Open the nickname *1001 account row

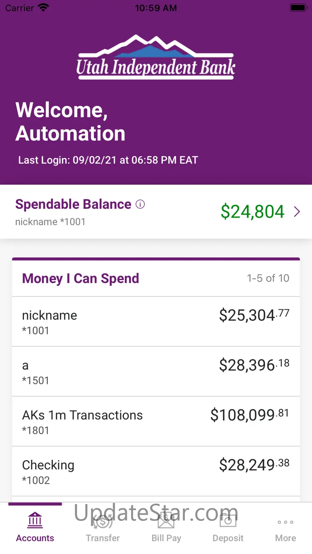(x=156, y=322)
